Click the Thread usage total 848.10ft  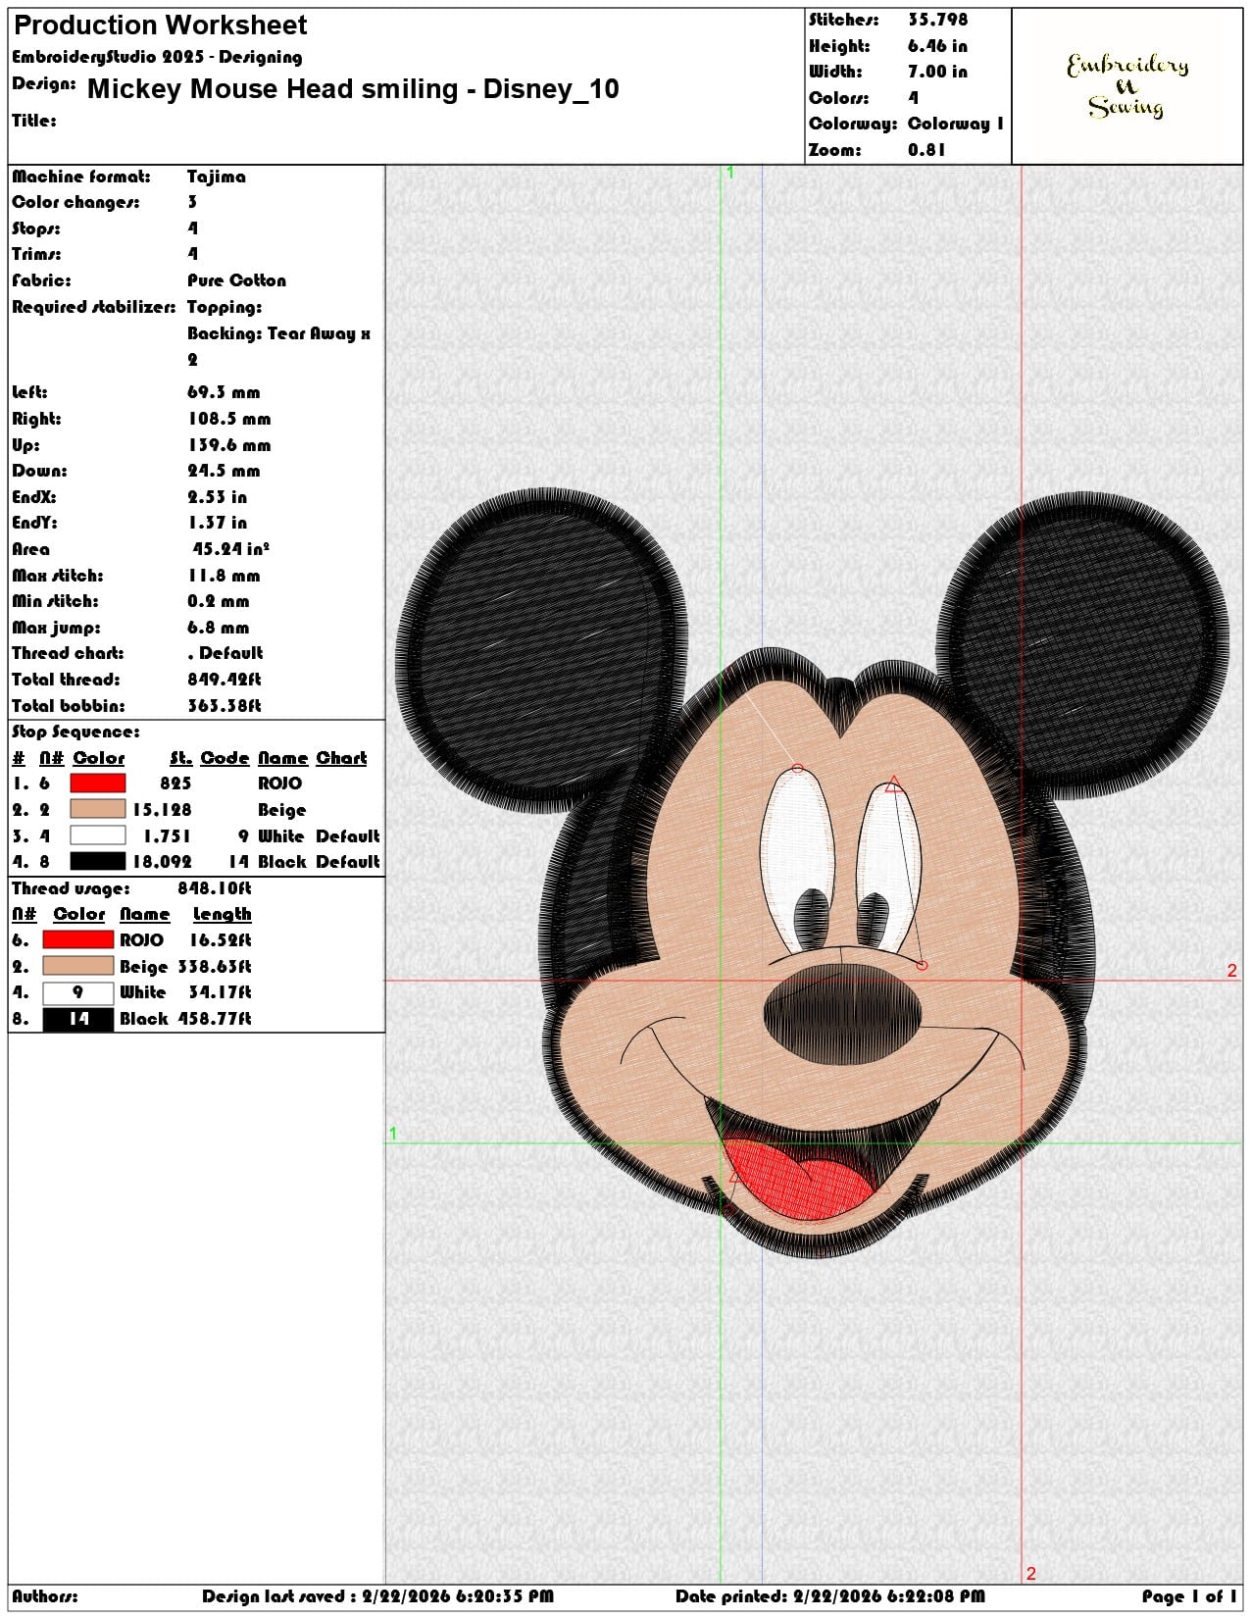tap(215, 888)
